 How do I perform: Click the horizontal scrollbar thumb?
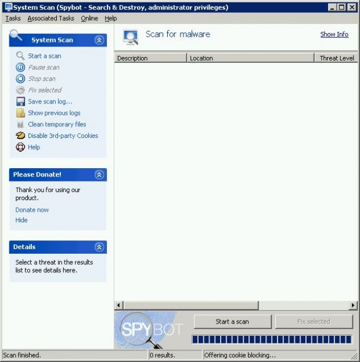191,306
